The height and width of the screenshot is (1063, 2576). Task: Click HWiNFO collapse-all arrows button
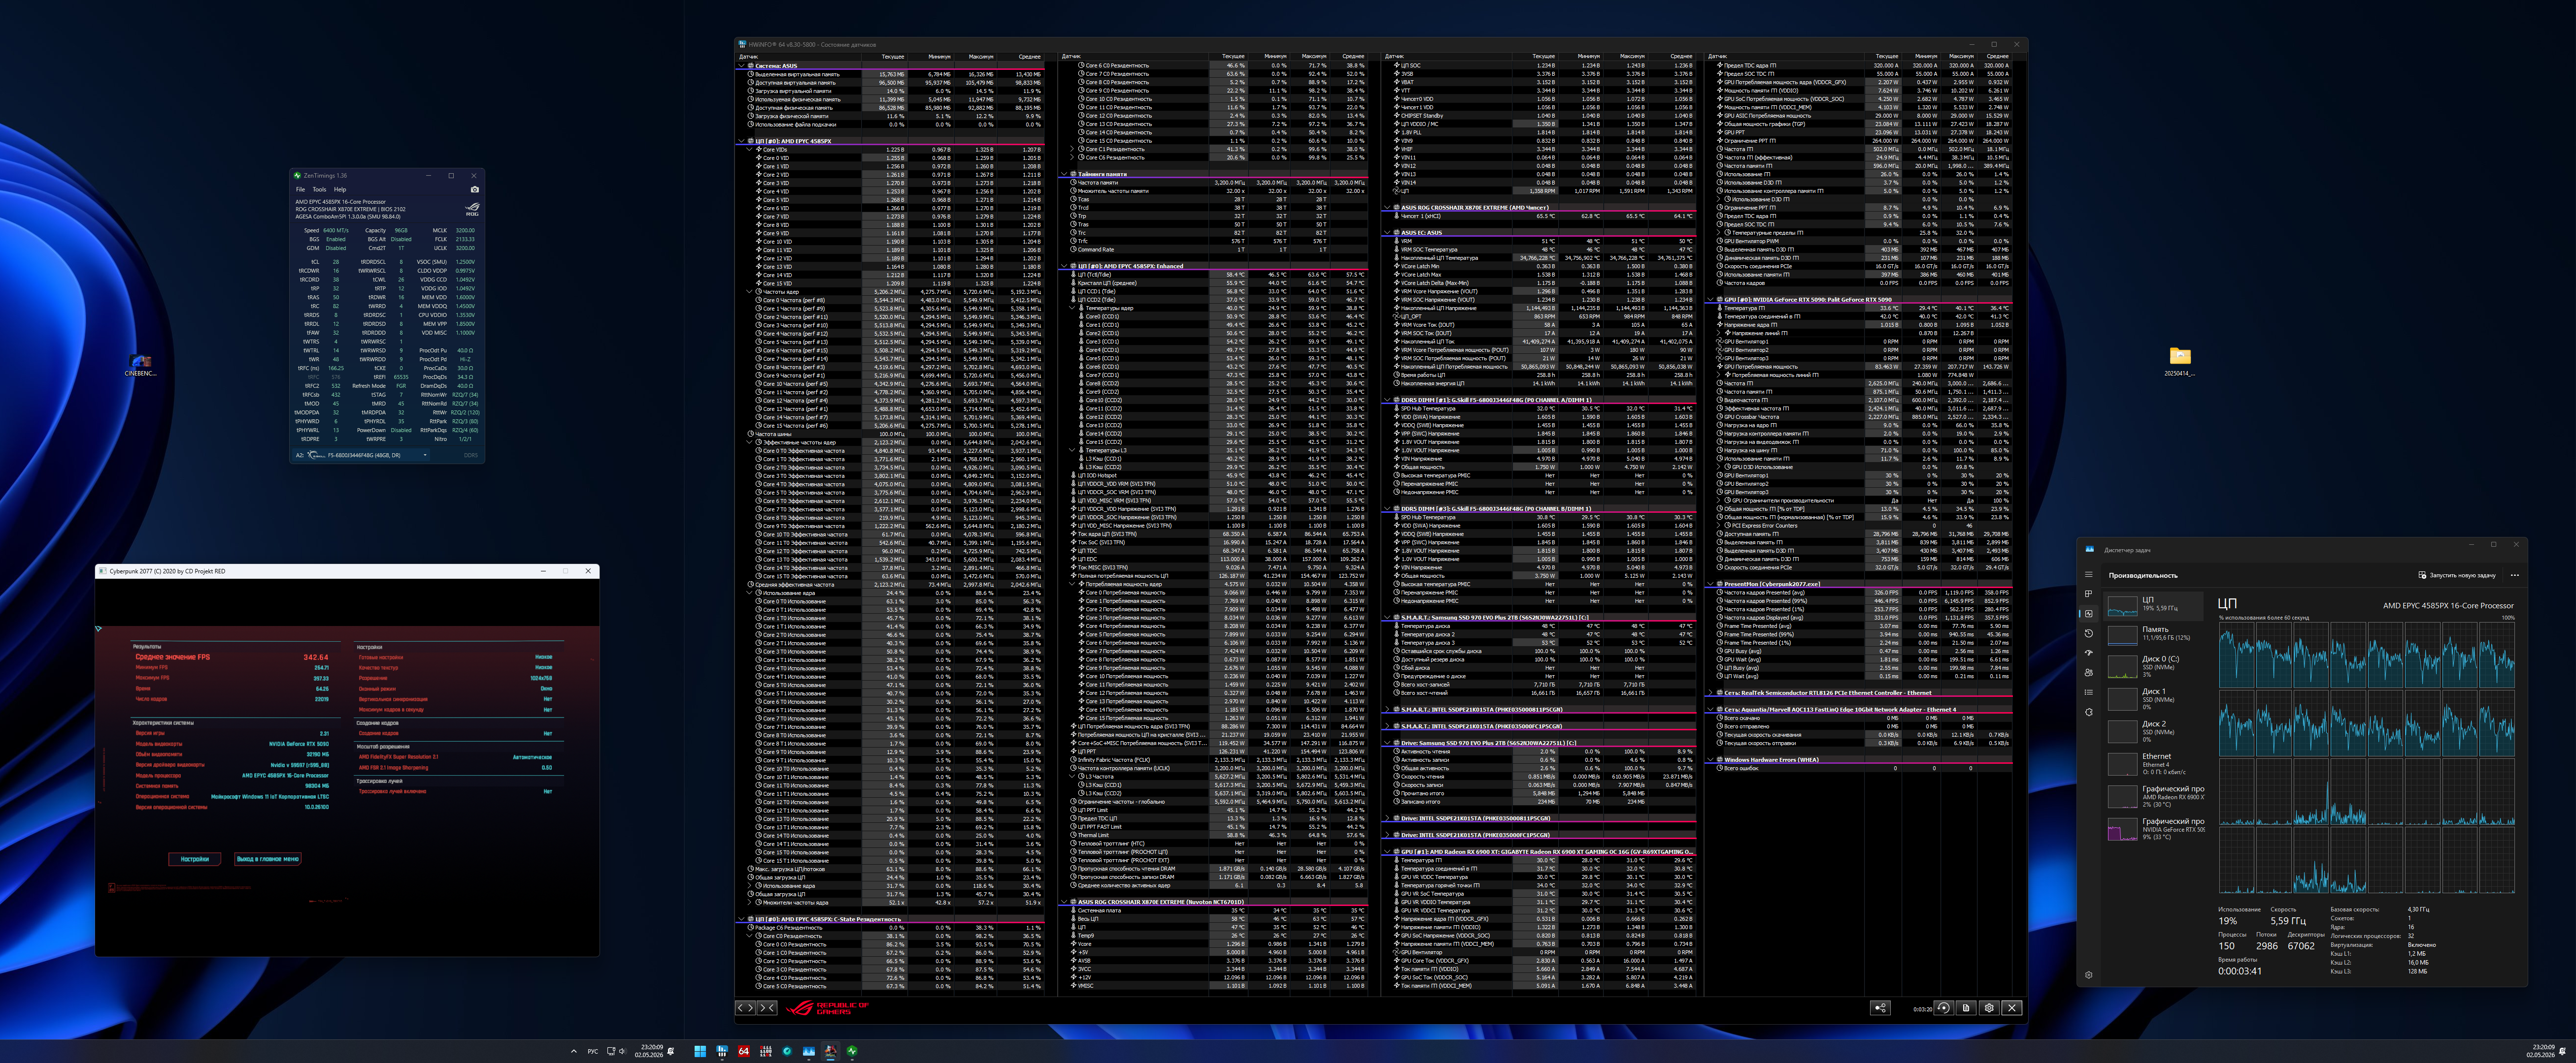pyautogui.click(x=767, y=1008)
